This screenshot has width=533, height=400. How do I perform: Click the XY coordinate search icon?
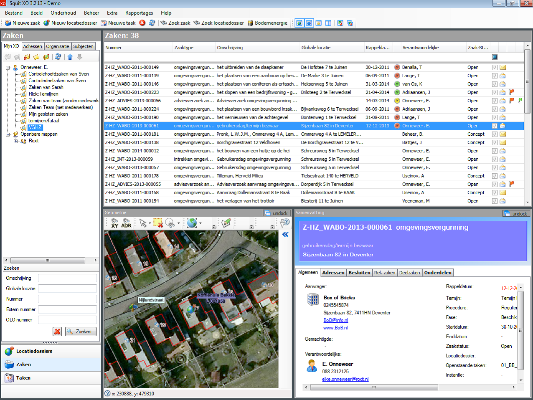(114, 223)
